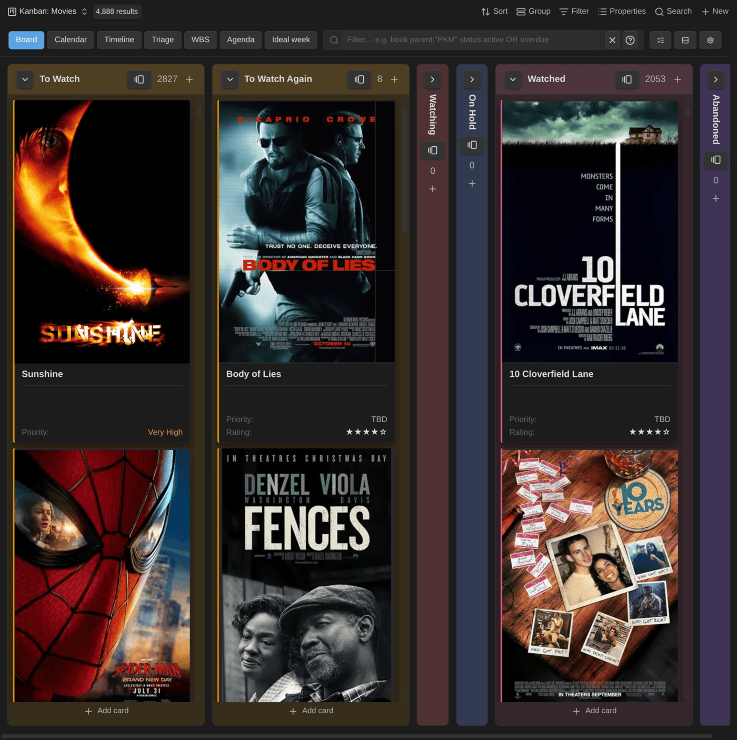Add item via plus in To Watch header

point(190,79)
